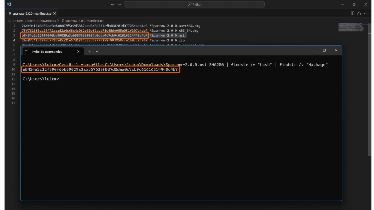
Task: Split the editor to the right
Action: (x=352, y=13)
